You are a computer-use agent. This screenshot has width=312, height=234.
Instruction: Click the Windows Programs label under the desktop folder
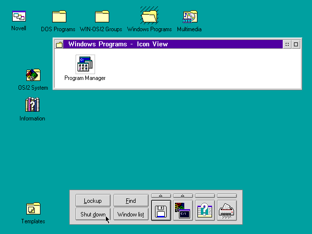(x=150, y=29)
